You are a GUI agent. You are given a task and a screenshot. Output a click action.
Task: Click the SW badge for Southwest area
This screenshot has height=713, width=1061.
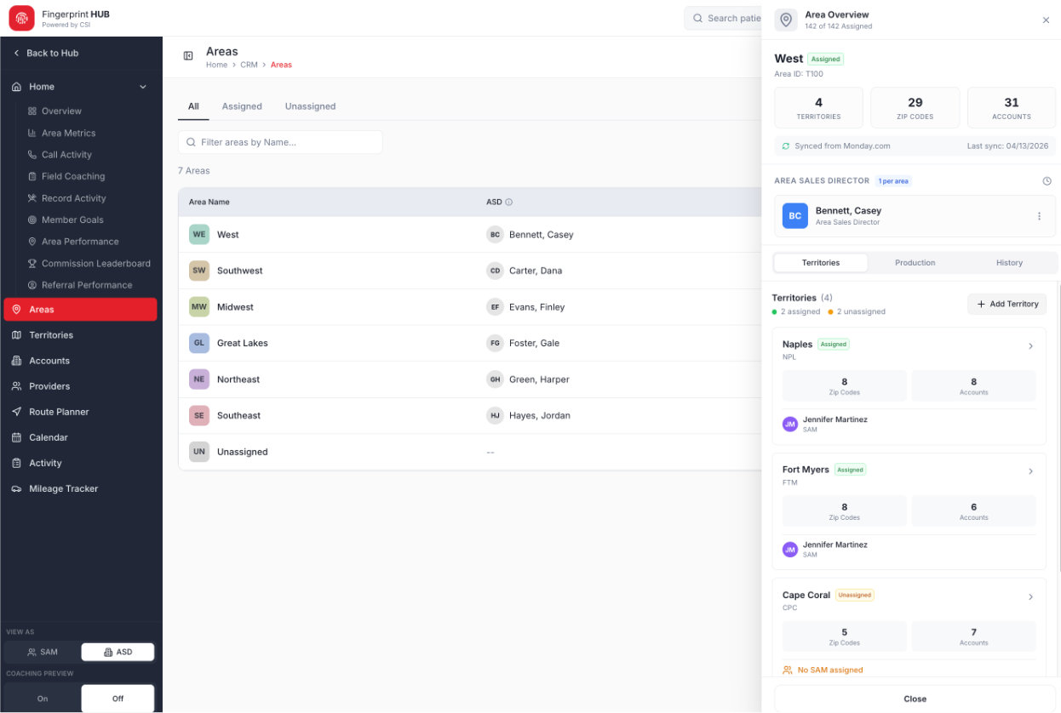[199, 271]
